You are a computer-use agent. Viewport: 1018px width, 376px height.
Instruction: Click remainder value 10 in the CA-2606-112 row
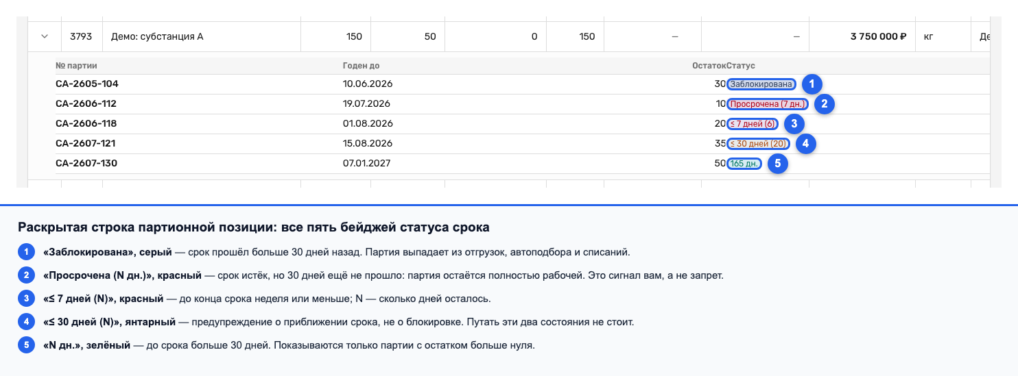tap(720, 104)
